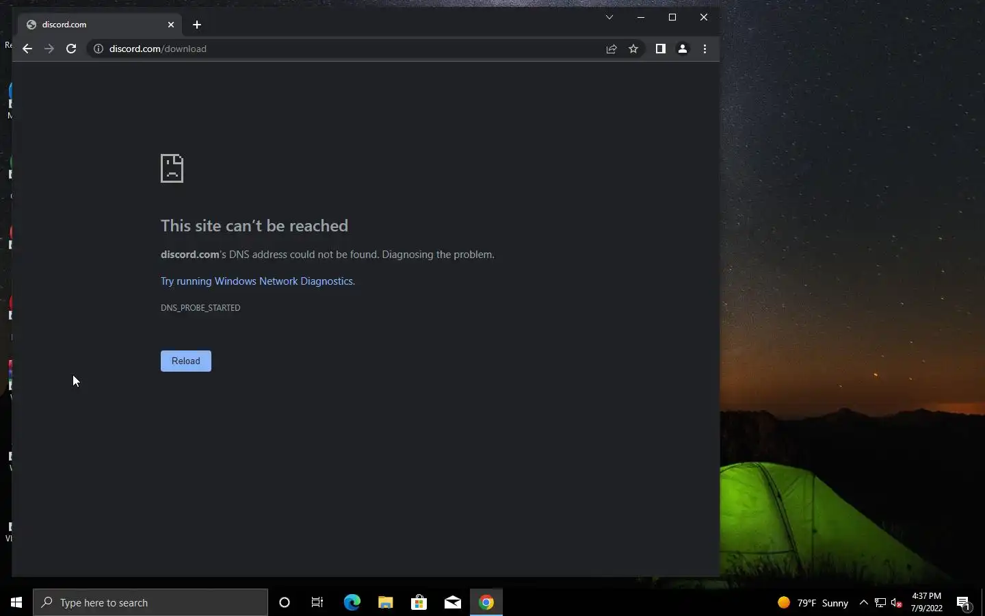Click the DNS_PROBE_STARTED error code
This screenshot has width=985, height=616.
(200, 308)
